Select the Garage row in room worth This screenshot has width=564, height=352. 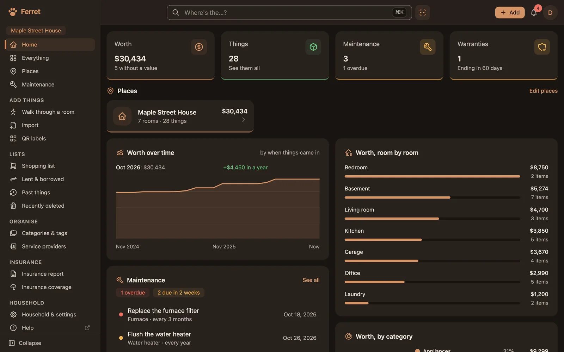pyautogui.click(x=446, y=256)
